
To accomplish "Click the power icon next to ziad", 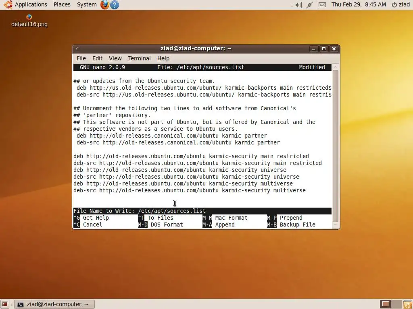I will [394, 5].
